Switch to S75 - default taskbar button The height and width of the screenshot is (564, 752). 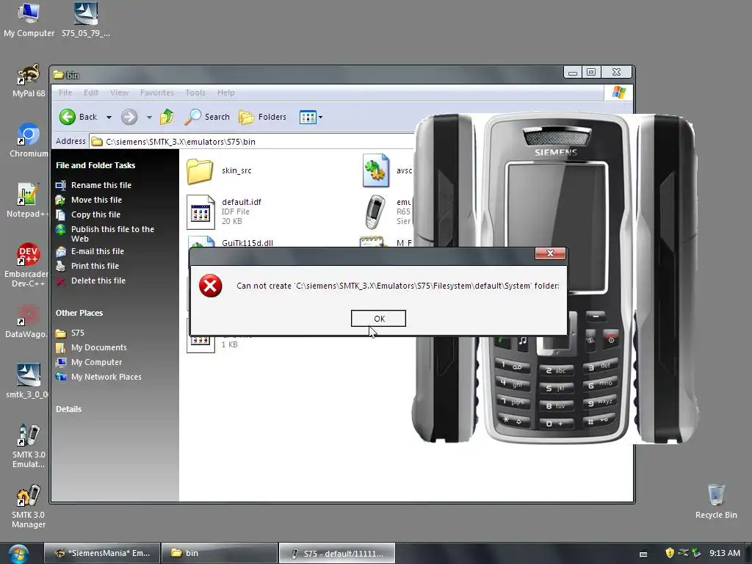pyautogui.click(x=337, y=553)
